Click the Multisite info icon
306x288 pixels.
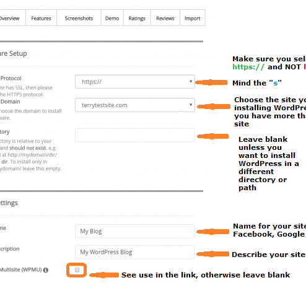coord(46,270)
